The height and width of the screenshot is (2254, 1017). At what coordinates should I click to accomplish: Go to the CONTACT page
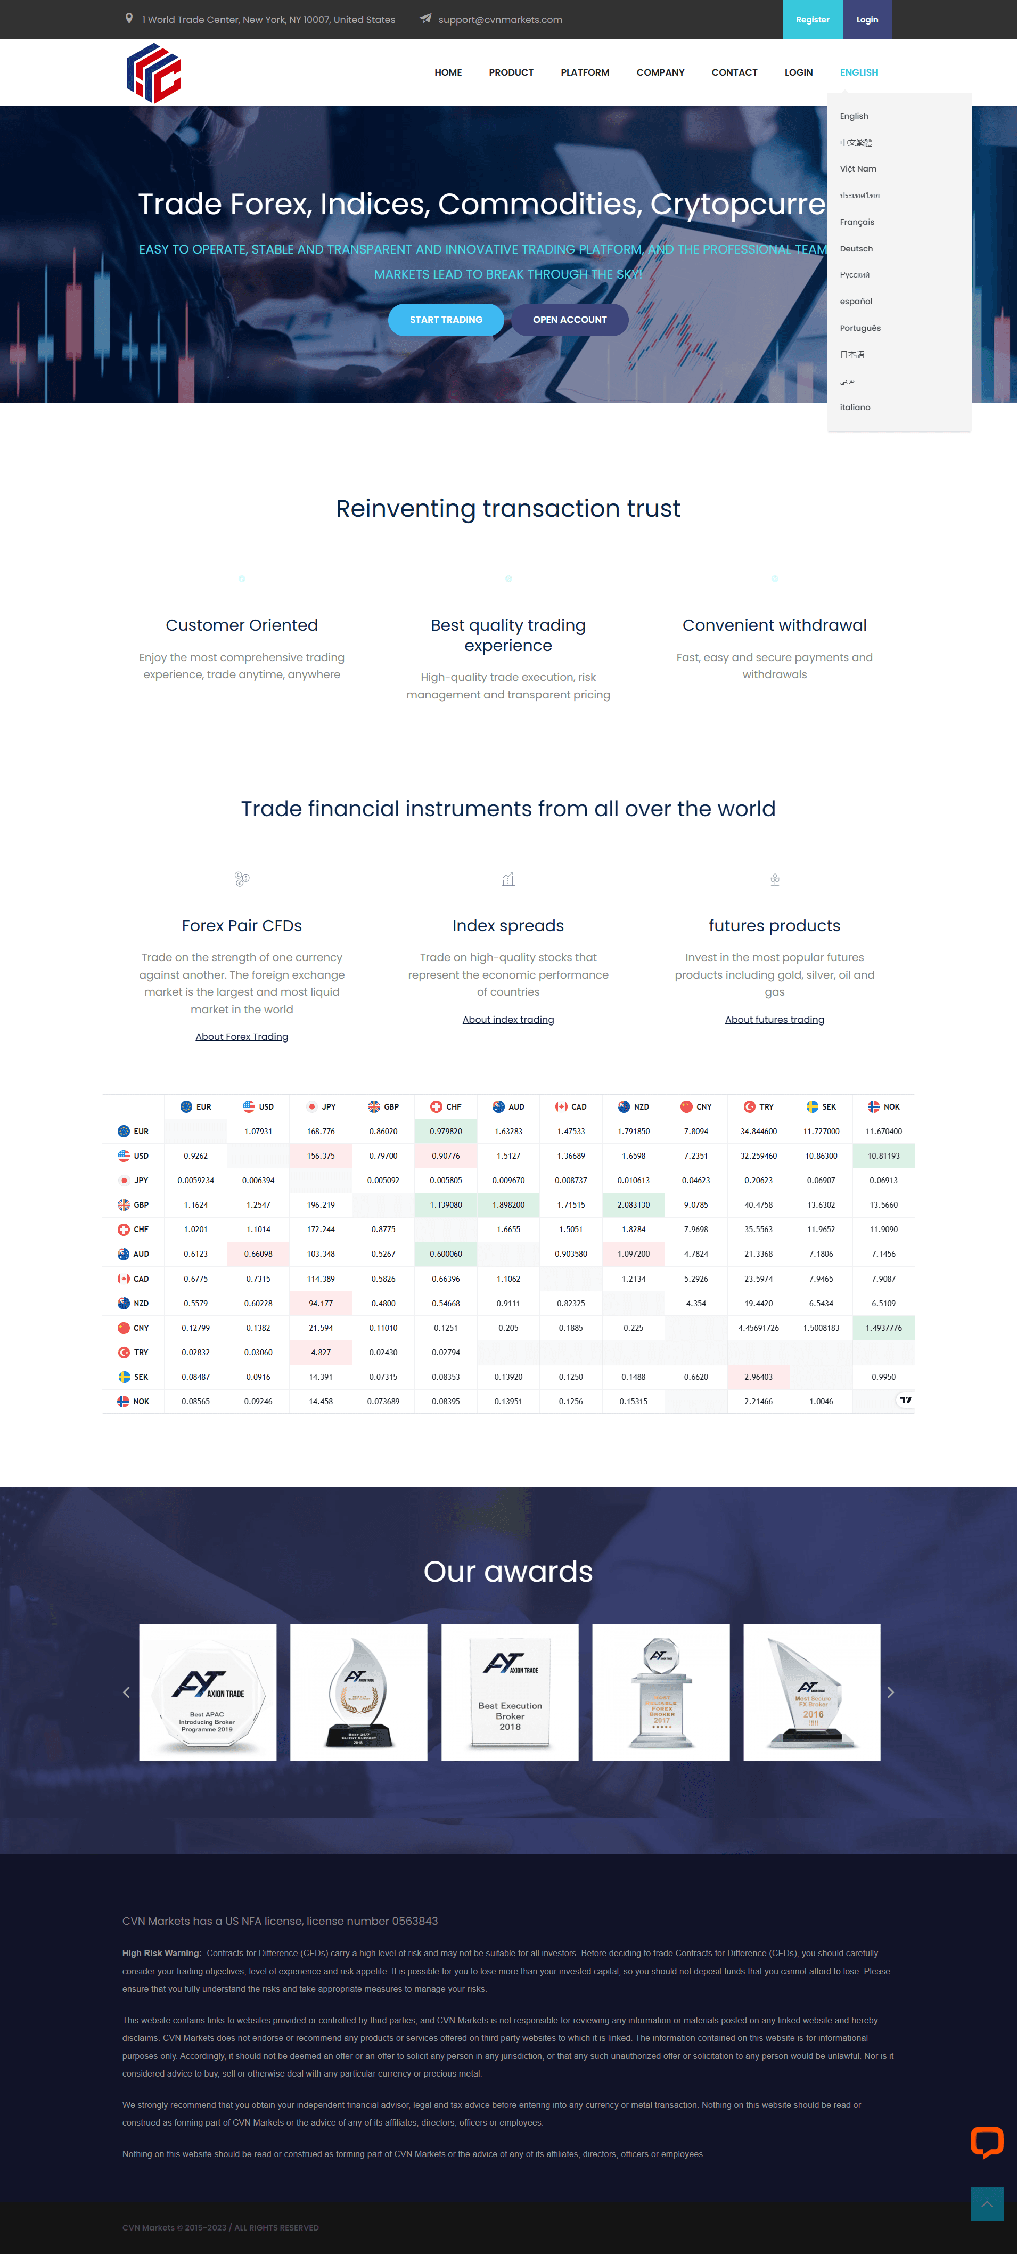point(735,72)
